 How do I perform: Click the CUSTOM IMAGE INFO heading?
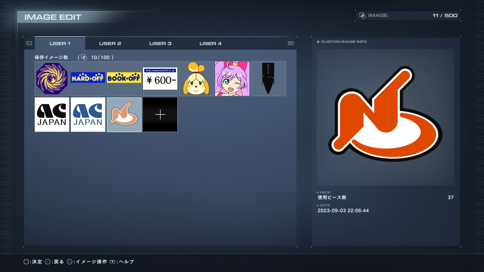(344, 42)
